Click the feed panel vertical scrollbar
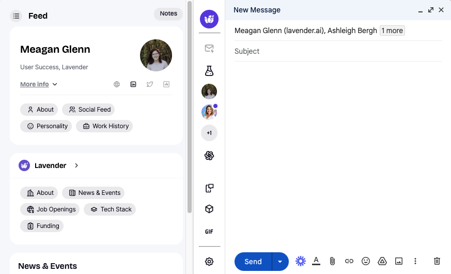 [x=190, y=107]
